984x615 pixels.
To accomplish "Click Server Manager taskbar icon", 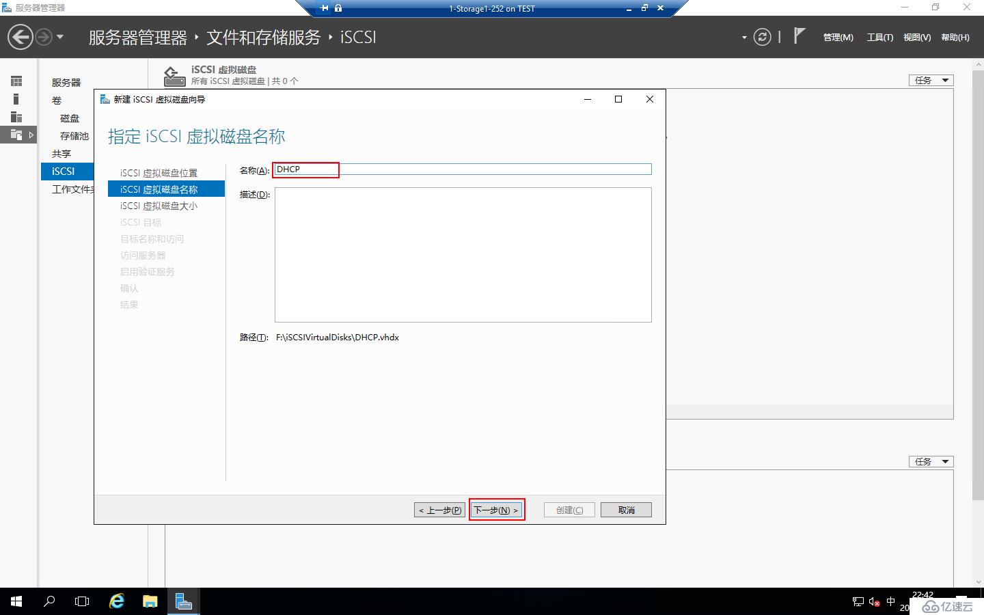I will point(183,601).
